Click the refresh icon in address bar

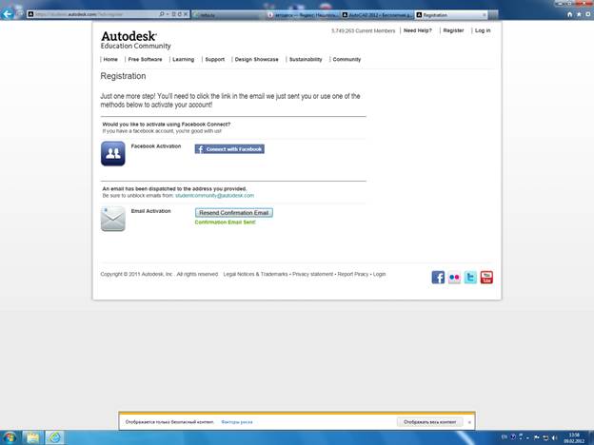tap(180, 14)
